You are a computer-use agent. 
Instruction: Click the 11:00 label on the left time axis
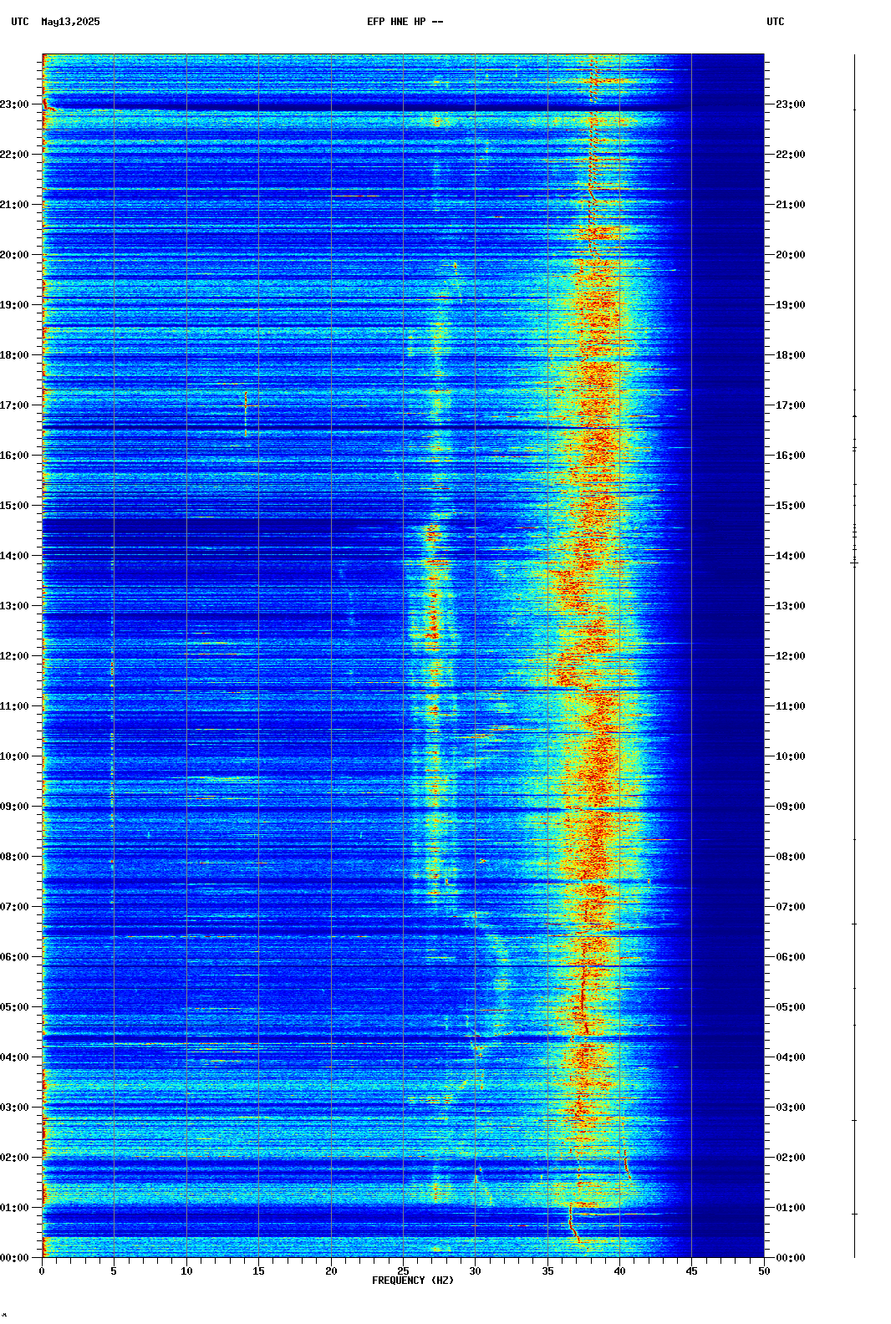(x=14, y=706)
